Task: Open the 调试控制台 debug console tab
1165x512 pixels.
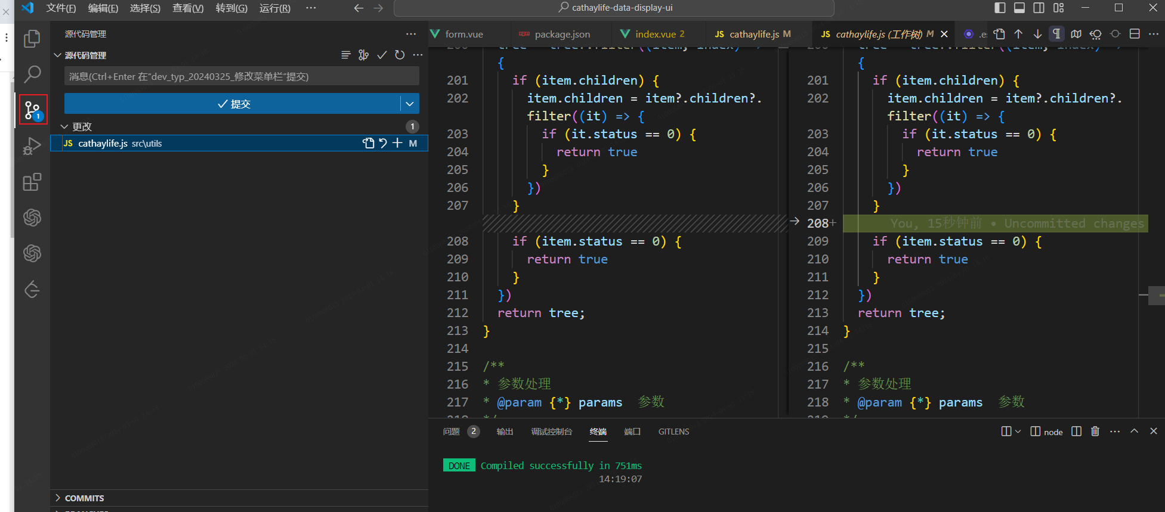Action: pos(551,431)
